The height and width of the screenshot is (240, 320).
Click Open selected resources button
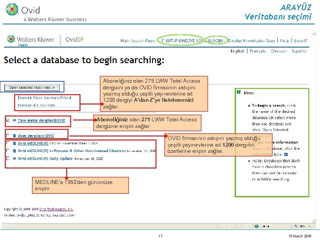(x=32, y=88)
